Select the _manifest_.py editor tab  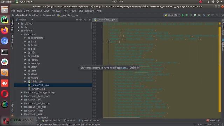(x=105, y=20)
